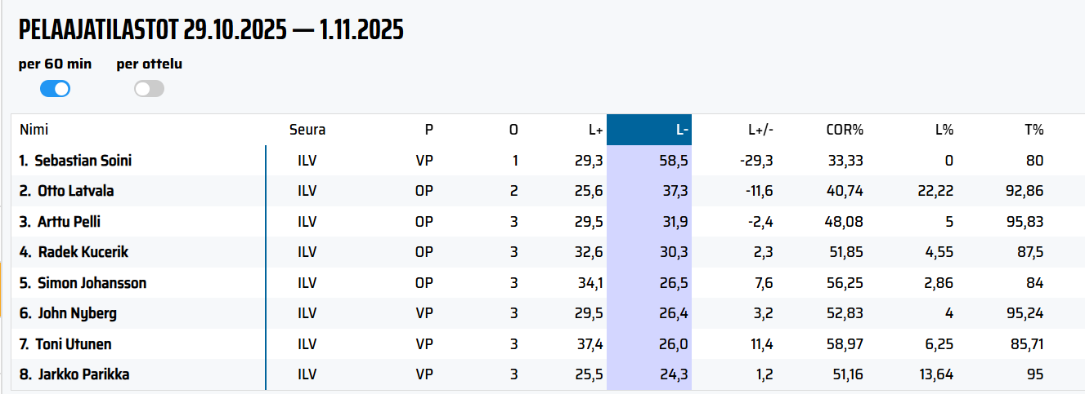Image resolution: width=1085 pixels, height=394 pixels.
Task: Sort table by L+ column
Action: click(x=595, y=130)
